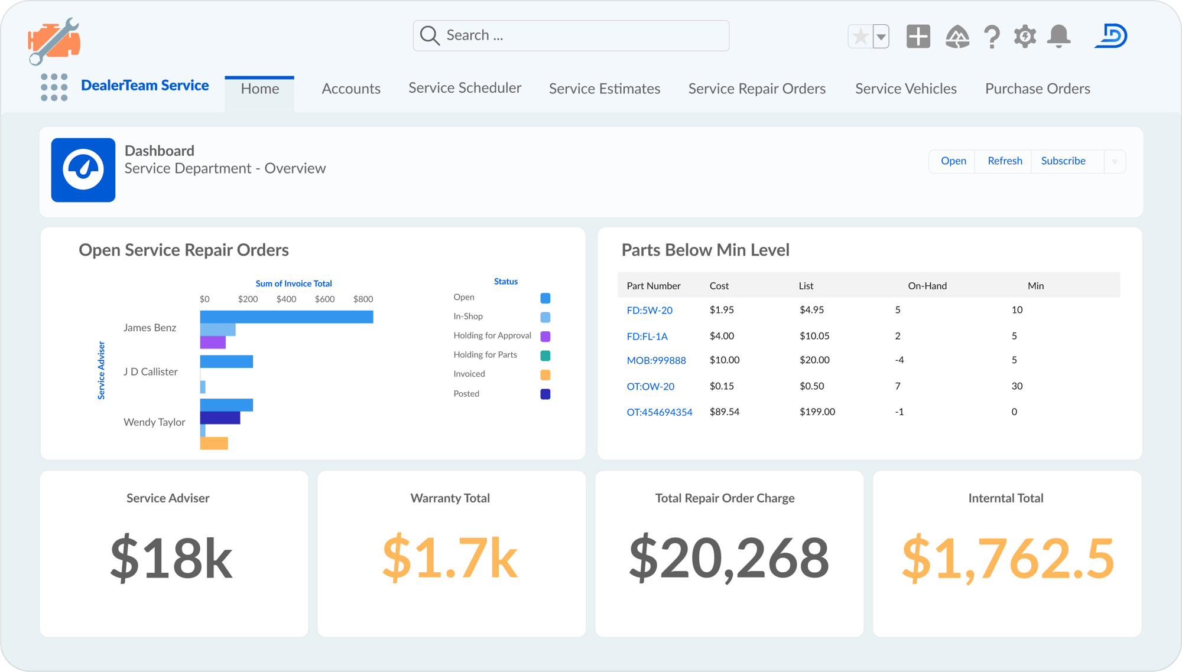Open the app launcher dots grid
1182x672 pixels.
[54, 87]
